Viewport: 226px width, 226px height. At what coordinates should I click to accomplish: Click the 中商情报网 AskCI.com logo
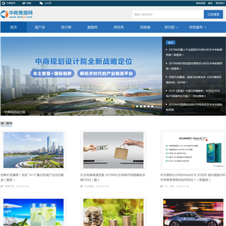tap(16, 14)
